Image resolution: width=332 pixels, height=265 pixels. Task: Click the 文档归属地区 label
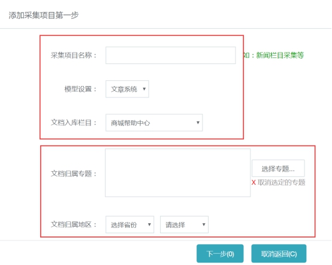point(74,224)
